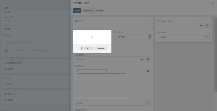Cancel case creation
This screenshot has height=111, width=217.
coord(100,11)
